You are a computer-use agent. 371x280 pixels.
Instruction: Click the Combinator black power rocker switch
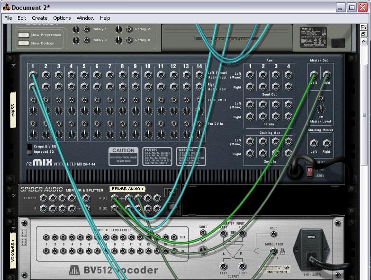coord(338,43)
